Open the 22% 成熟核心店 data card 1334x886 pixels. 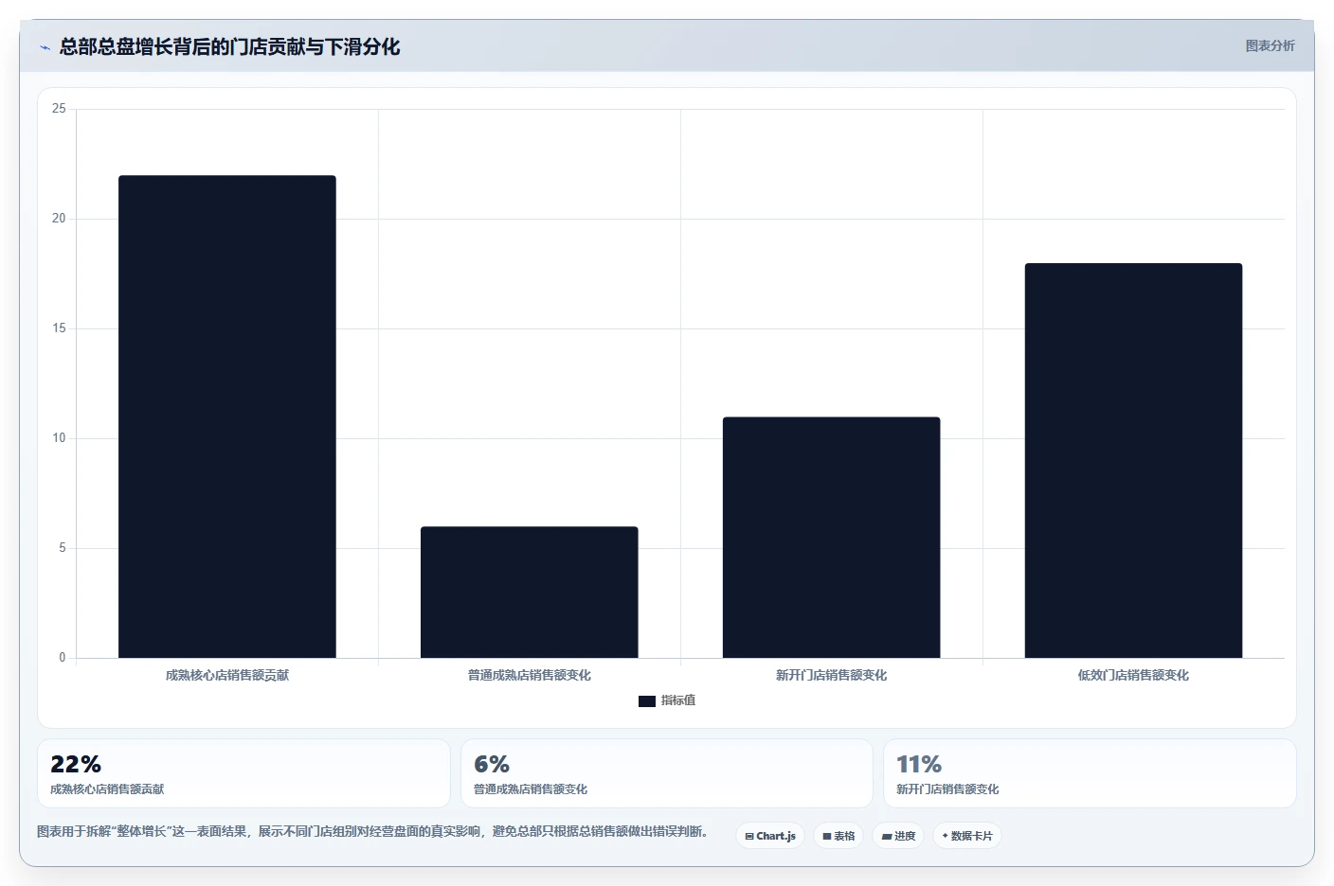(x=243, y=773)
